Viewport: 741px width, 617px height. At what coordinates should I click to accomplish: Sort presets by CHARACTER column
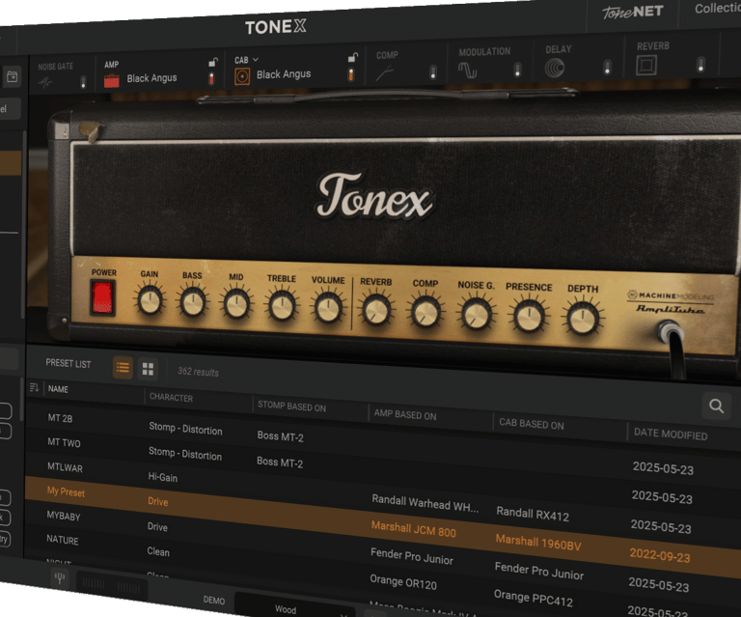coord(171,398)
